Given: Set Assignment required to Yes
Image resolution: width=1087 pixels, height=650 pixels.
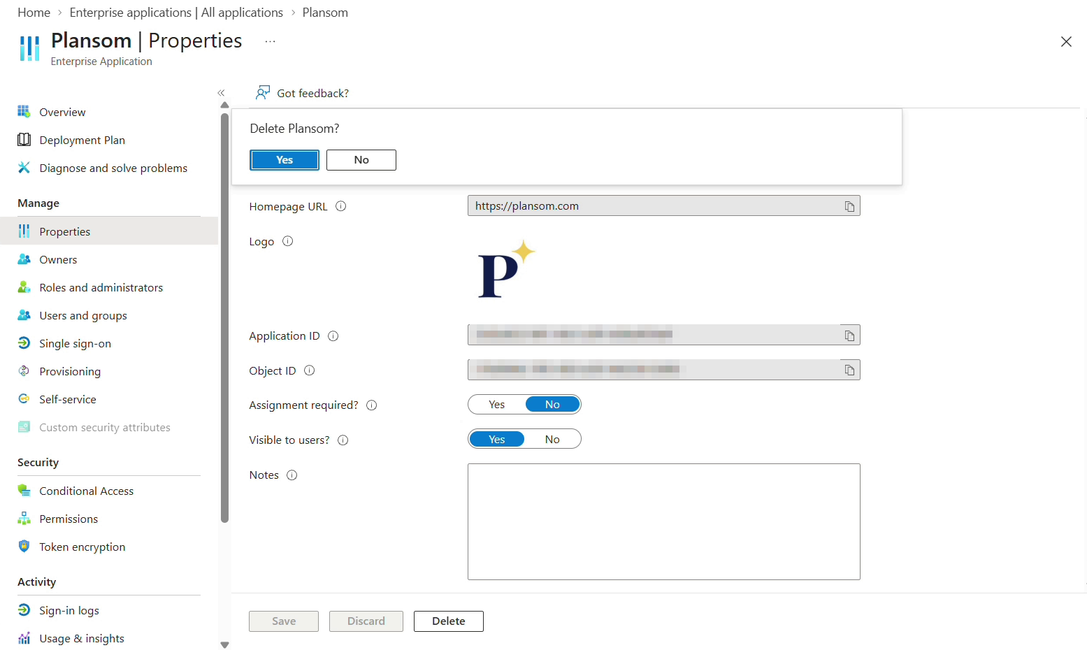Looking at the screenshot, I should [497, 405].
